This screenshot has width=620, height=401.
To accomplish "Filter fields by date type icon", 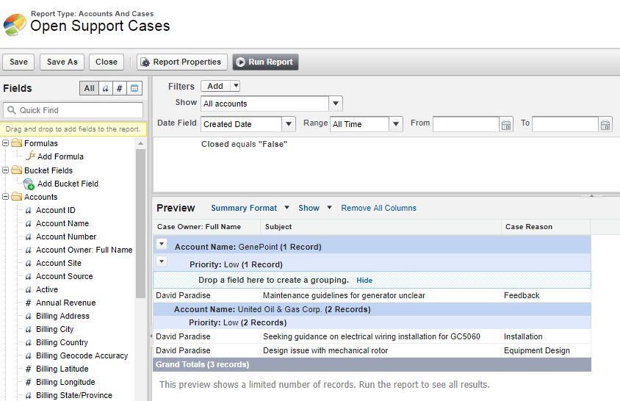I will point(134,88).
